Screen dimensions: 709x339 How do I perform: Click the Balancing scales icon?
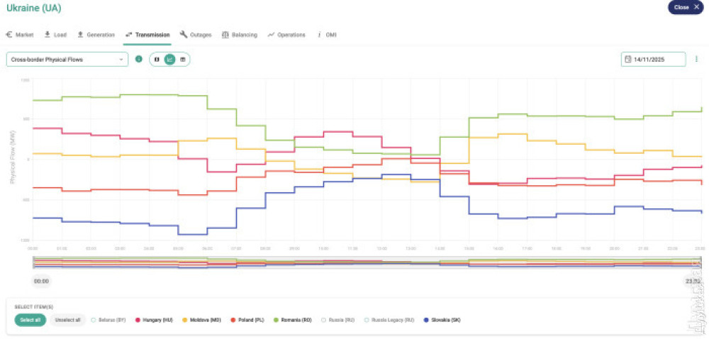click(225, 34)
